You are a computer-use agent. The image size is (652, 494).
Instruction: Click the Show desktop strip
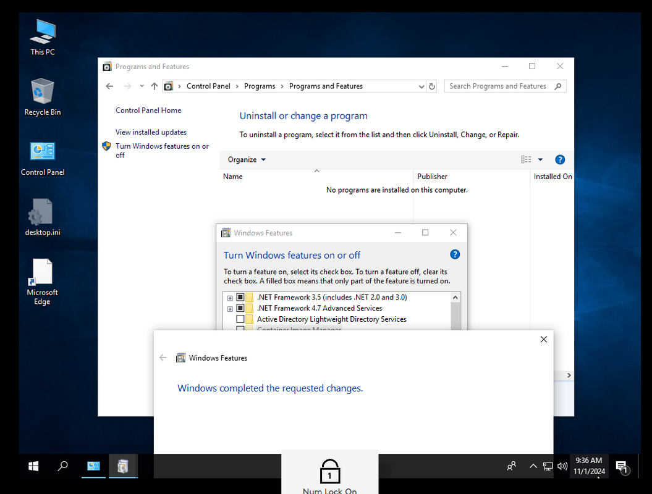coord(639,466)
